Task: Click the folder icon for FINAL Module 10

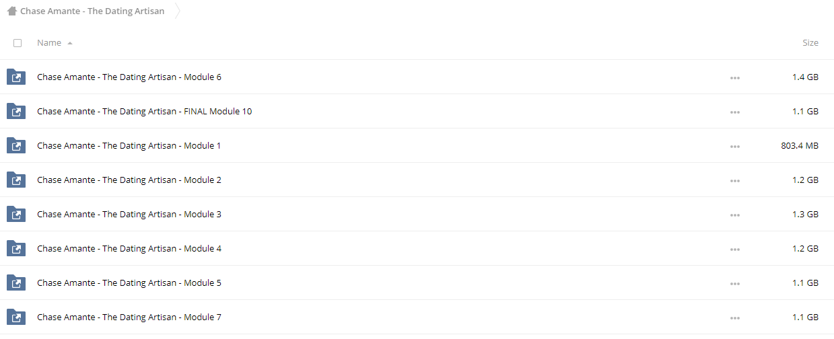Action: [x=16, y=111]
